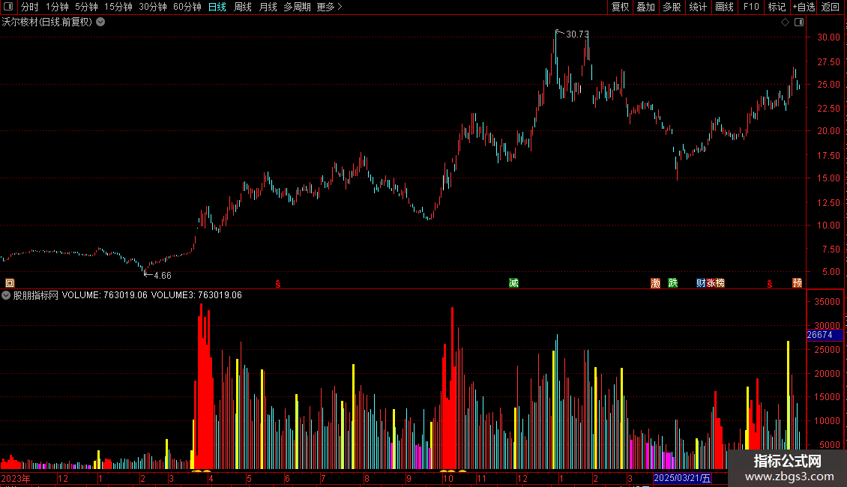
Task: Click the 2025/03/21/五 date marker
Action: 682,478
